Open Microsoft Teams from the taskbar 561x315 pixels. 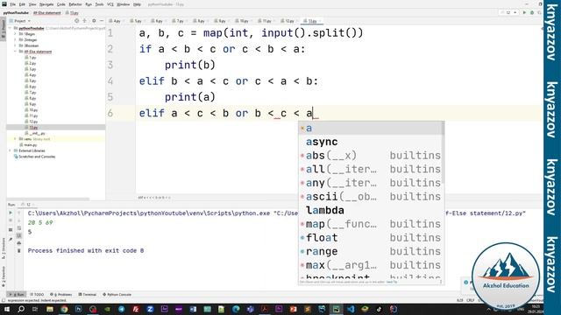click(250, 309)
